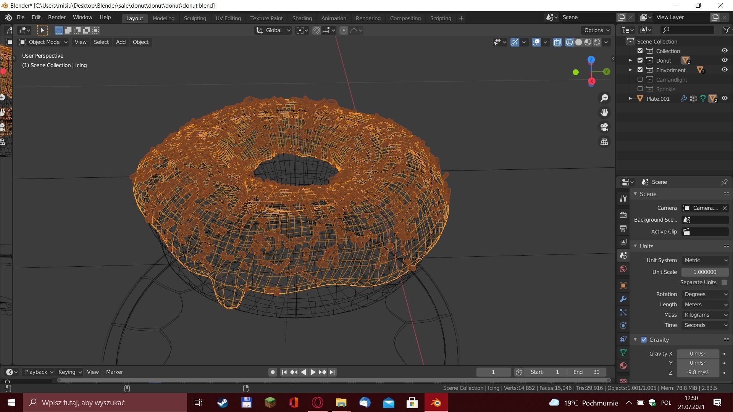Open the Object Mode dropdown
Viewport: 733px width, 412px height.
coord(43,42)
